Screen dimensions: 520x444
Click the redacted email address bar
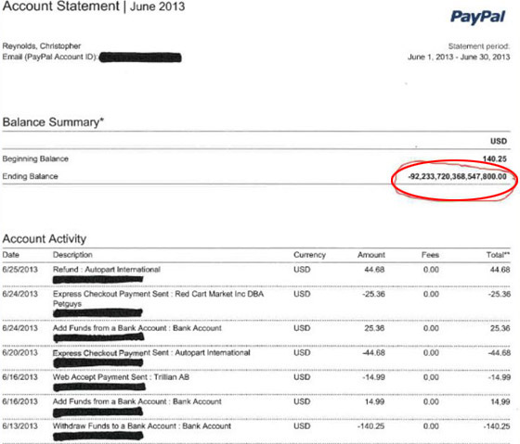click(x=140, y=57)
